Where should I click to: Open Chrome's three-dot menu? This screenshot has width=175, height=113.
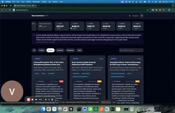pos(173,10)
